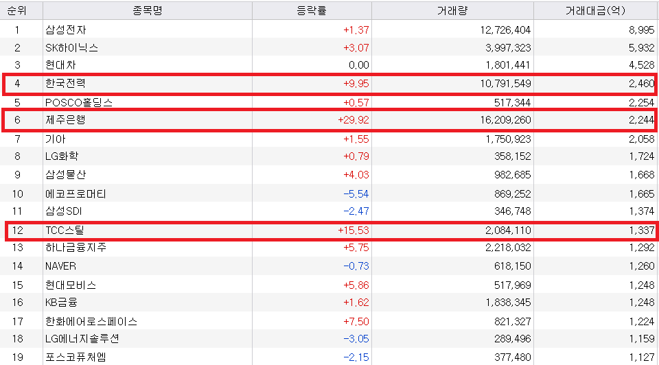Click rank number 19 cell
Screen dimensions: 659x365
(x=17, y=357)
